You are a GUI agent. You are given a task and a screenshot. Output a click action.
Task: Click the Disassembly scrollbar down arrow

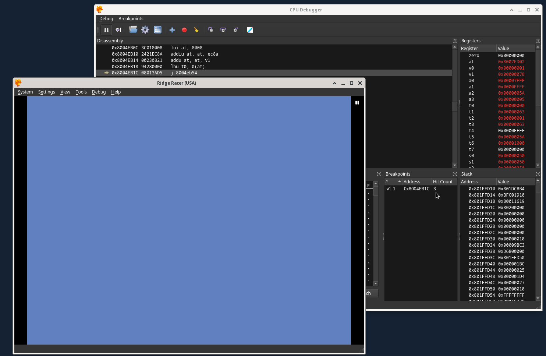pos(455,165)
